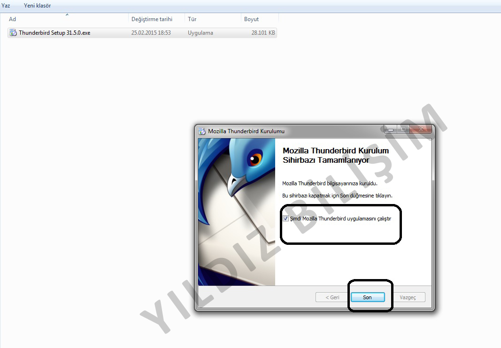Click the Uygulama type cell

point(200,32)
